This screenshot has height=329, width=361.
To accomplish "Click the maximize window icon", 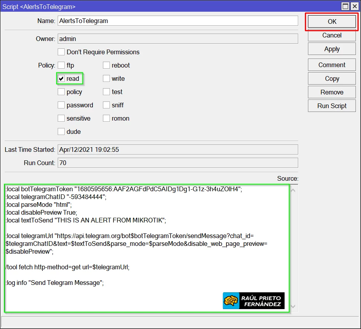I will [x=345, y=6].
